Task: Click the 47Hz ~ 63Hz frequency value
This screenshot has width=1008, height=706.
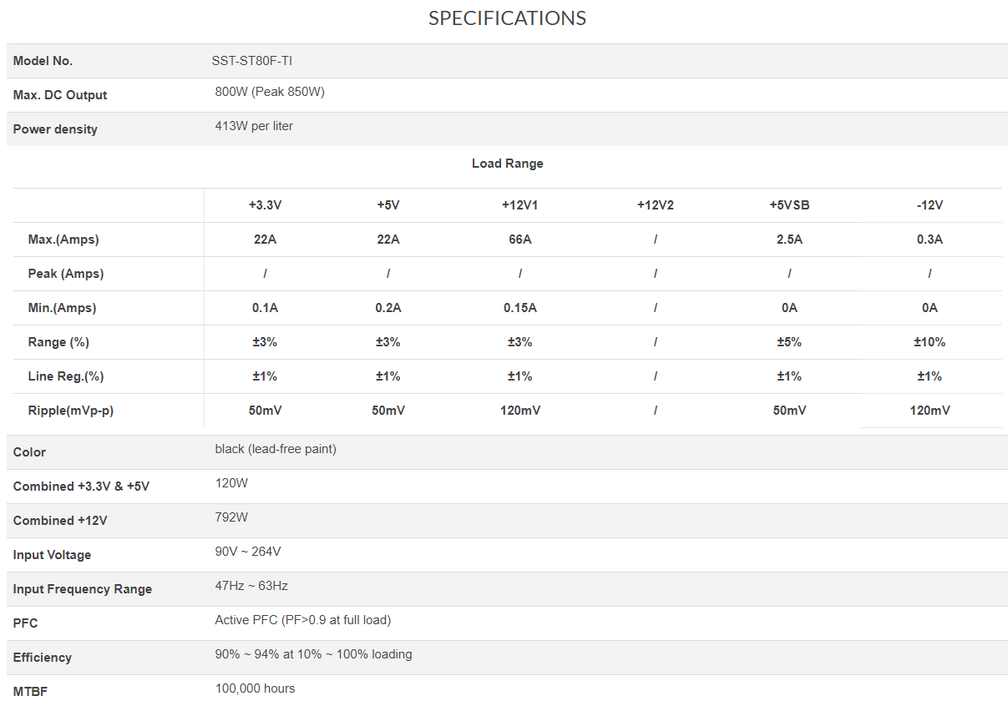Action: [x=251, y=586]
